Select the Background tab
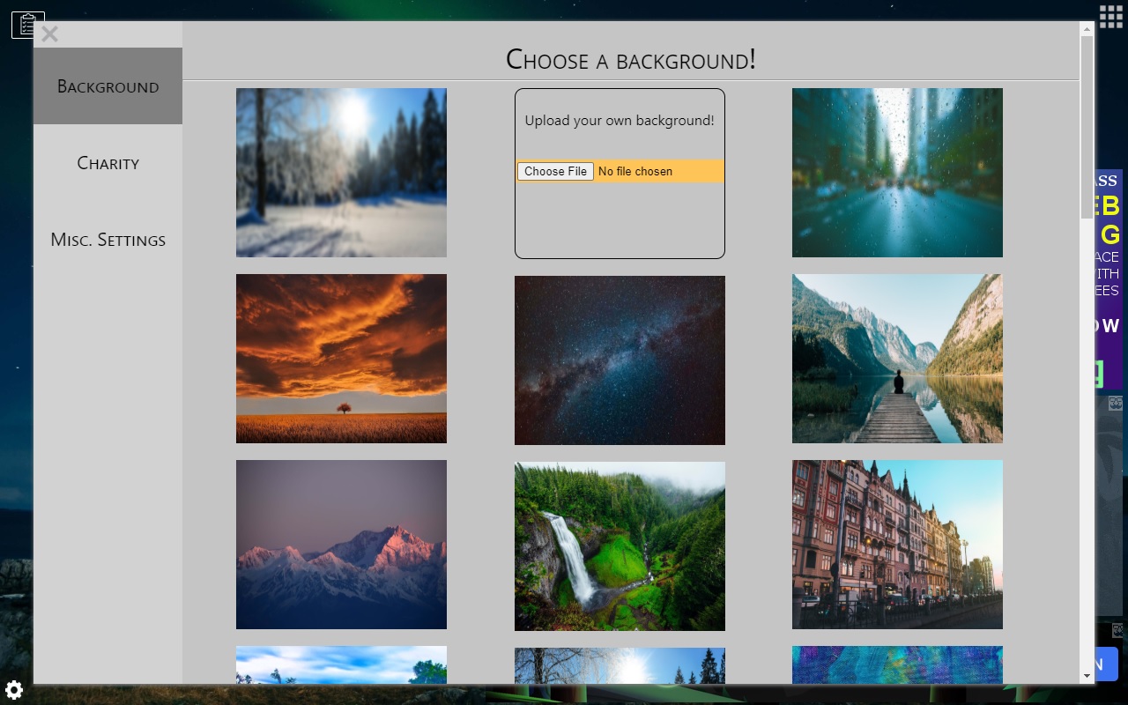Image resolution: width=1128 pixels, height=705 pixels. pyautogui.click(x=108, y=86)
